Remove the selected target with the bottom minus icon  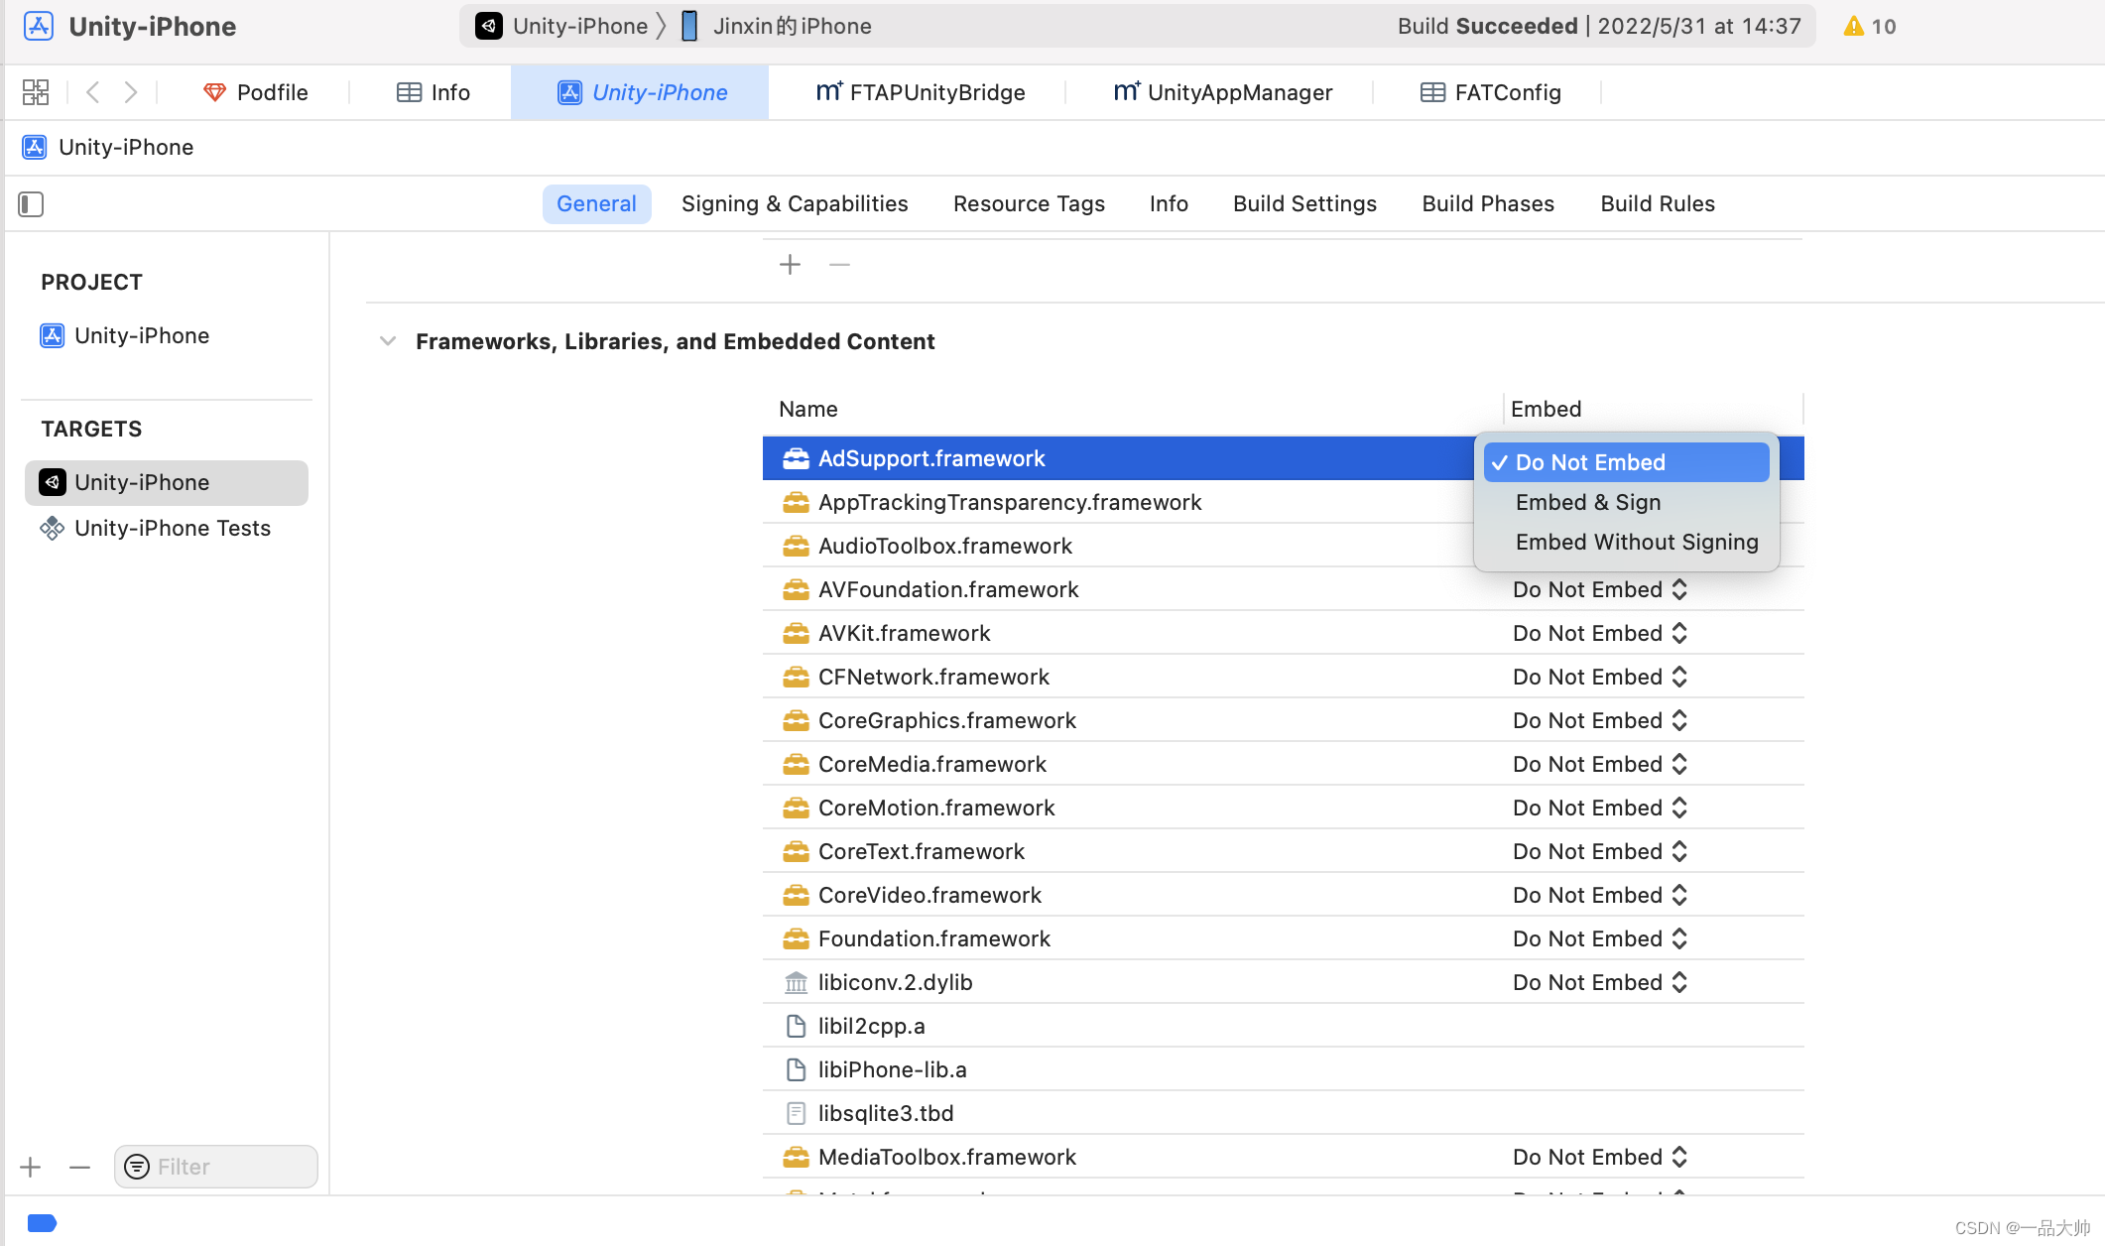coord(80,1167)
